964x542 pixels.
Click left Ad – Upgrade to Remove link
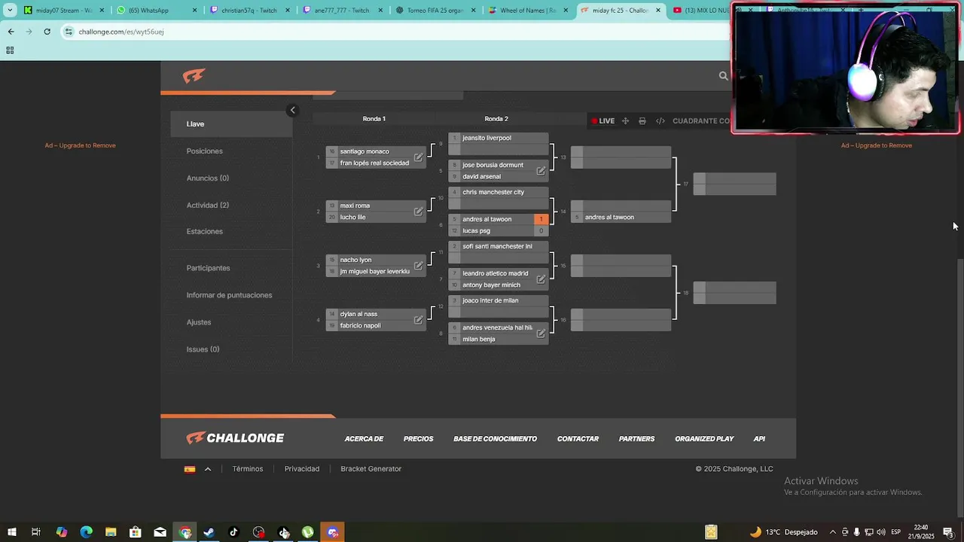click(x=80, y=145)
